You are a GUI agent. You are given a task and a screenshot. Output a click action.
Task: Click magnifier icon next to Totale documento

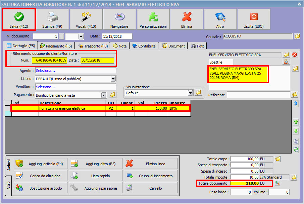[277, 183]
